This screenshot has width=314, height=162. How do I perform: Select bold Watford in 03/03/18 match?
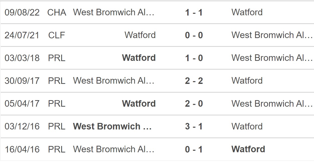[x=139, y=58]
